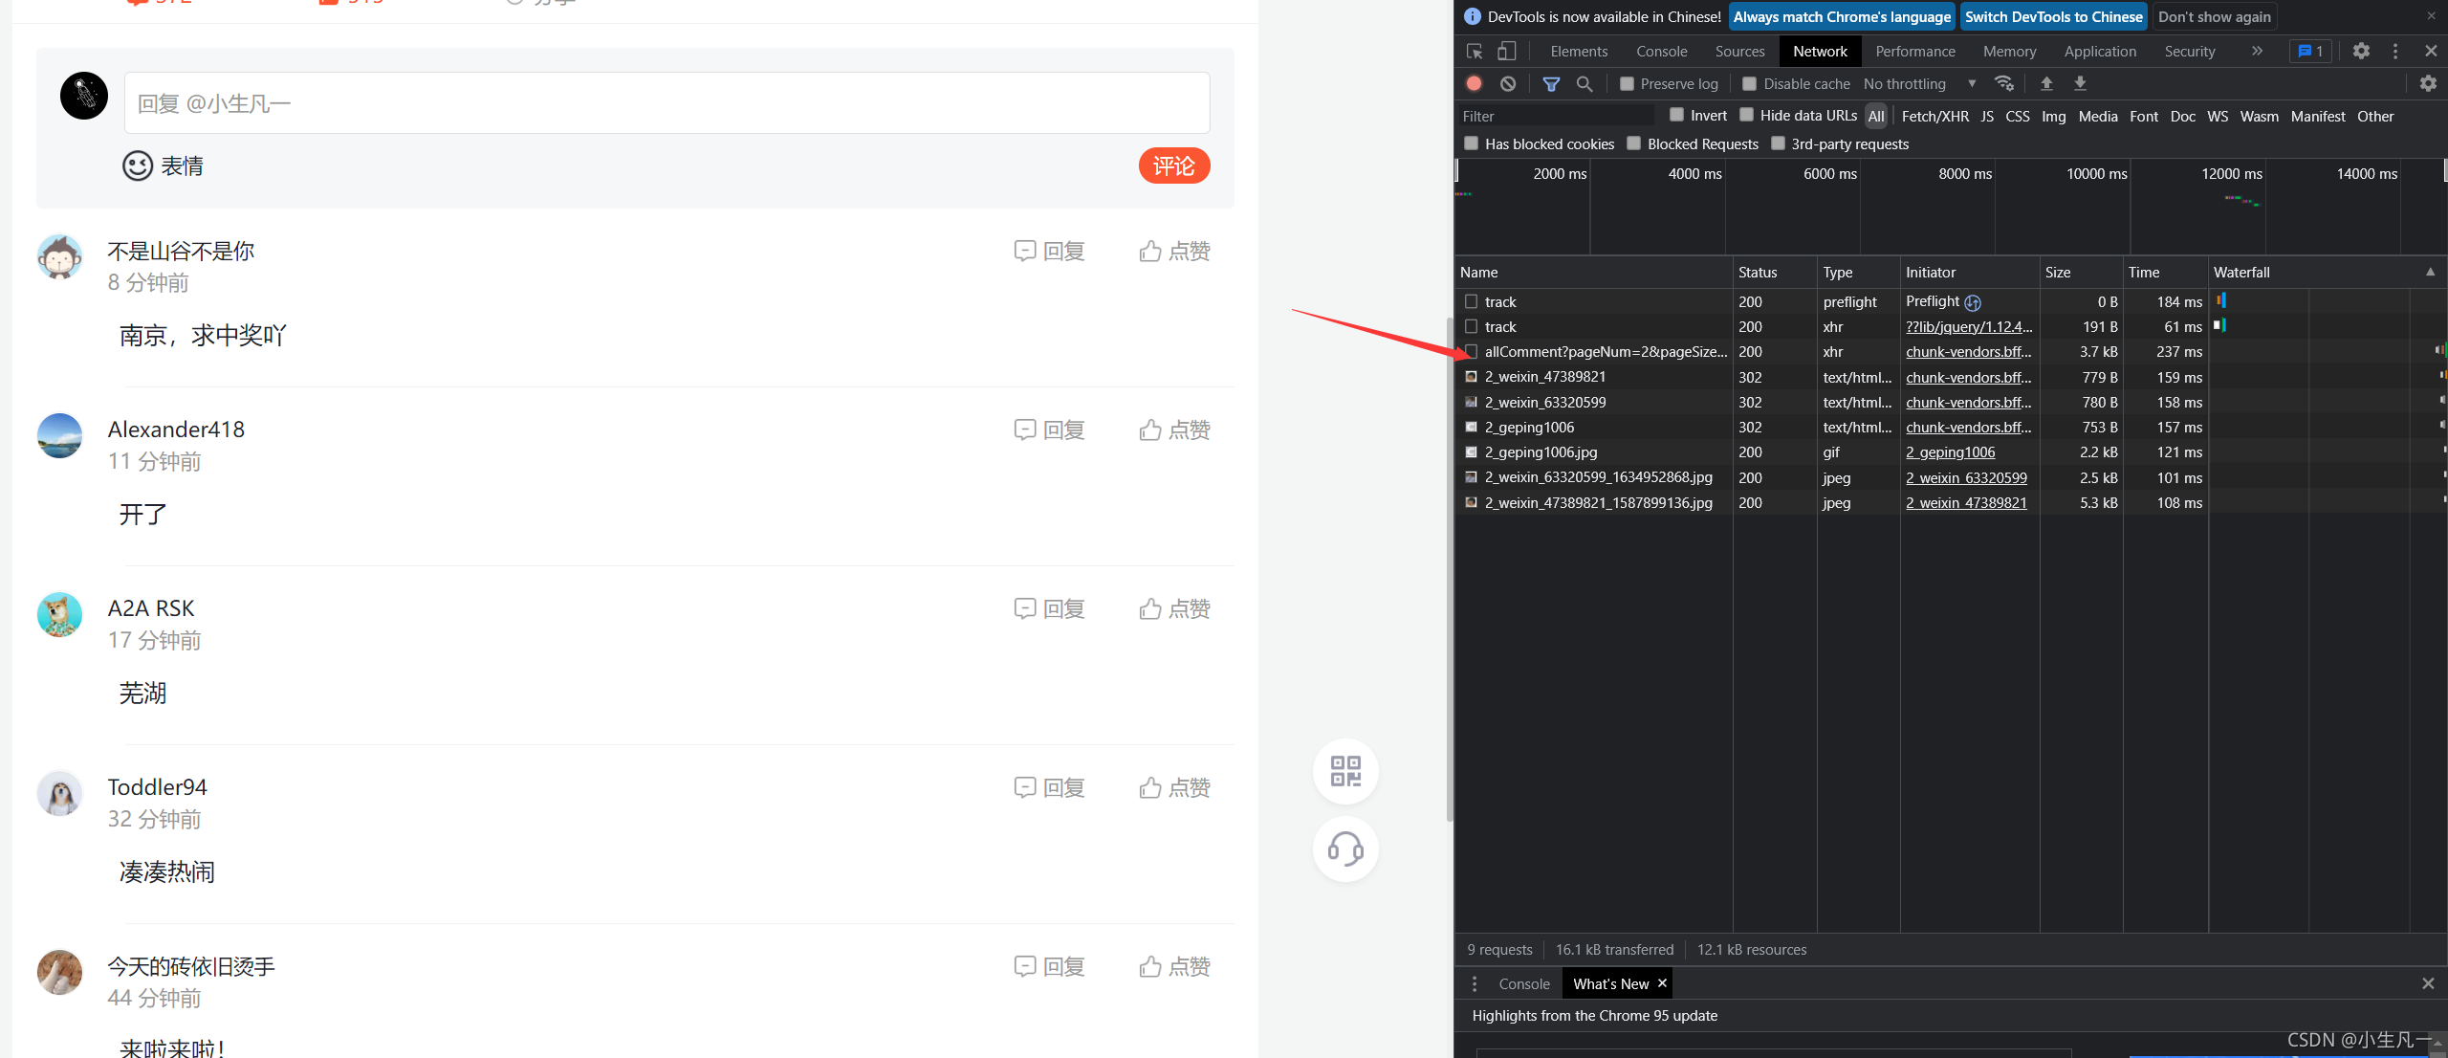Click the JS filter in Network panel
Screen dimensions: 2448x1058
[x=1986, y=118]
